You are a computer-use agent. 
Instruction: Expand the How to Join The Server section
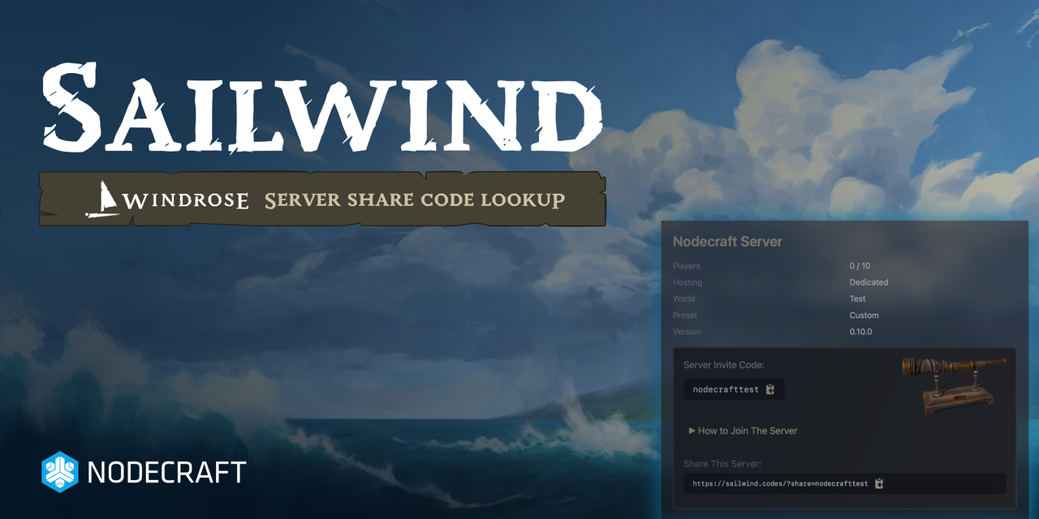tap(743, 431)
